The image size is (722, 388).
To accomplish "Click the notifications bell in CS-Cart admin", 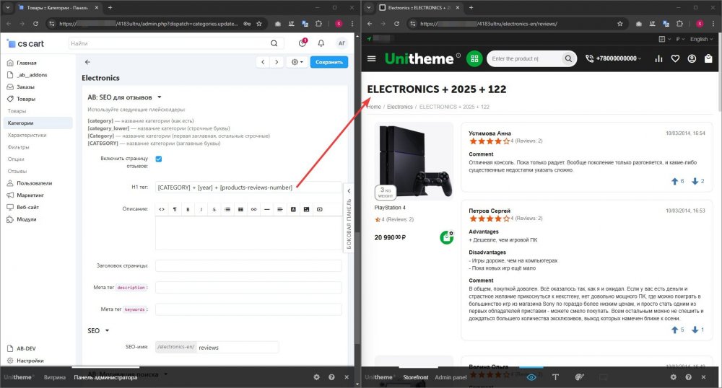I will coord(321,43).
